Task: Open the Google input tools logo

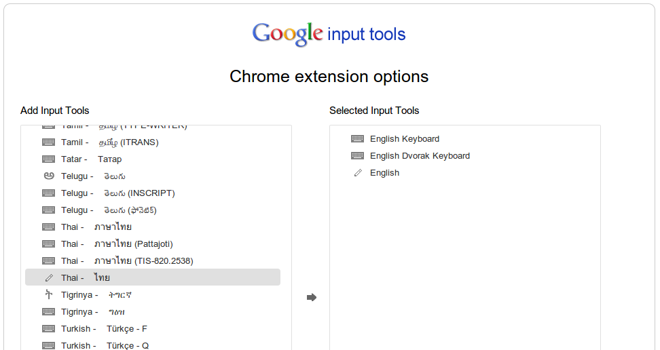Action: click(329, 34)
